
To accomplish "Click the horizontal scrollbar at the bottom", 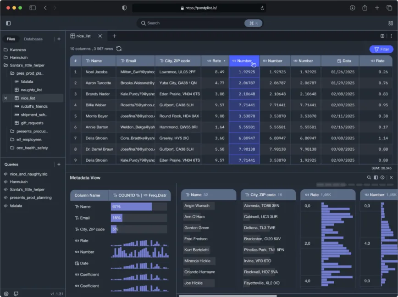I will coord(228,296).
